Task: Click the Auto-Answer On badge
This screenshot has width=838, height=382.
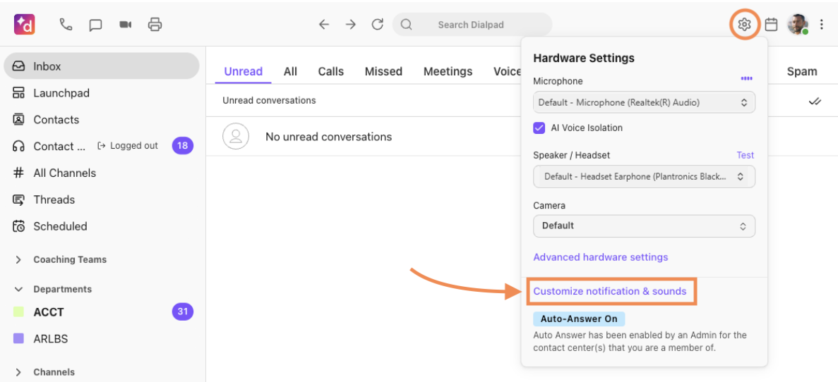Action: [x=579, y=319]
